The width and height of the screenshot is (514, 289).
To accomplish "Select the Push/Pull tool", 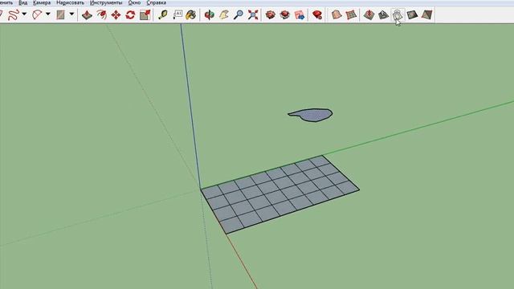I will coord(87,14).
